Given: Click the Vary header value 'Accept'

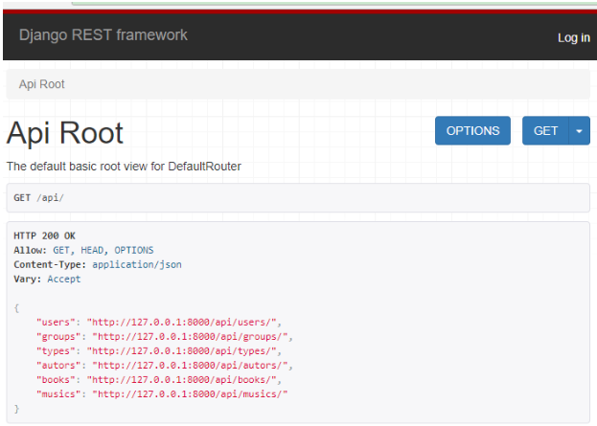Looking at the screenshot, I should (64, 280).
